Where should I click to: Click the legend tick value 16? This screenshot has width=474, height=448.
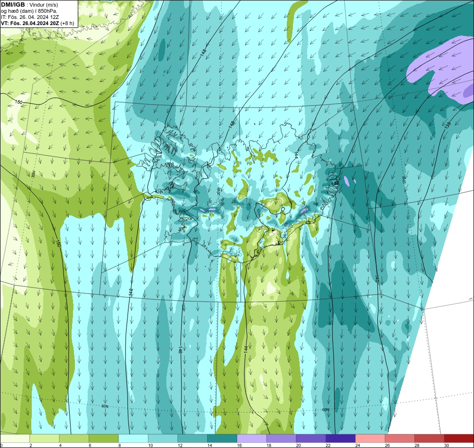coord(238,445)
